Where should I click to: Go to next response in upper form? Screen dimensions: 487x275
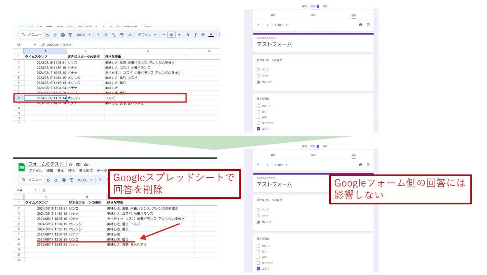pos(286,25)
